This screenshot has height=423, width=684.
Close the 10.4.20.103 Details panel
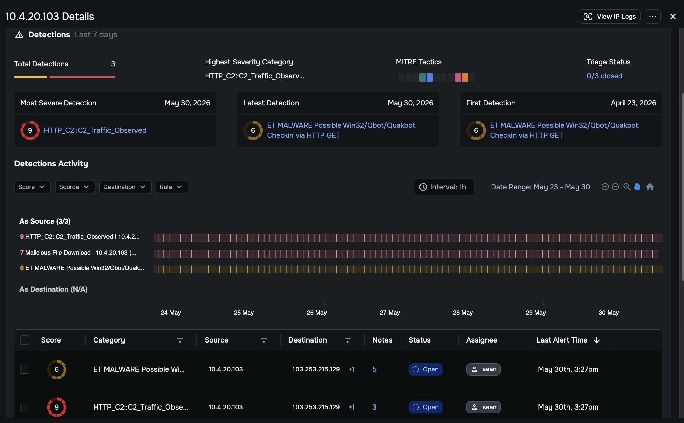pyautogui.click(x=673, y=17)
